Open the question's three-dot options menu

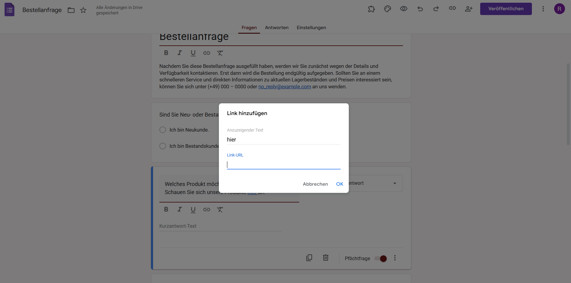[x=395, y=258]
